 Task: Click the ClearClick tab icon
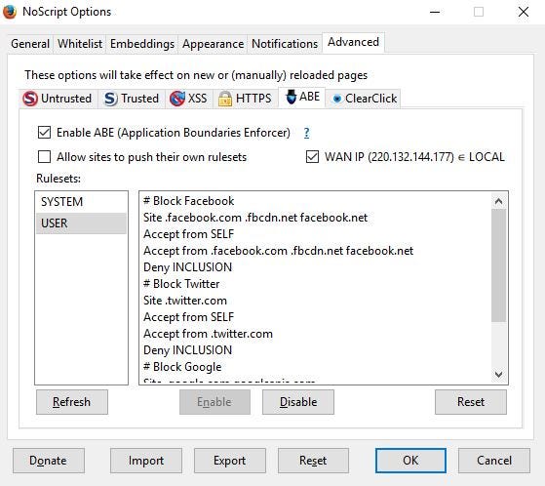pos(336,99)
